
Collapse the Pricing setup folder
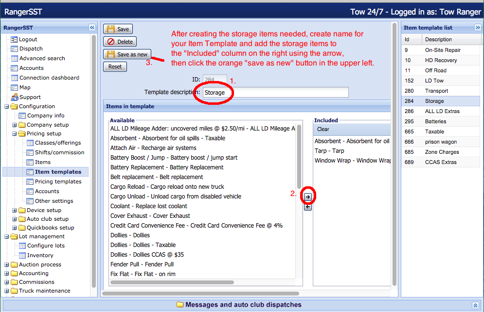point(15,133)
